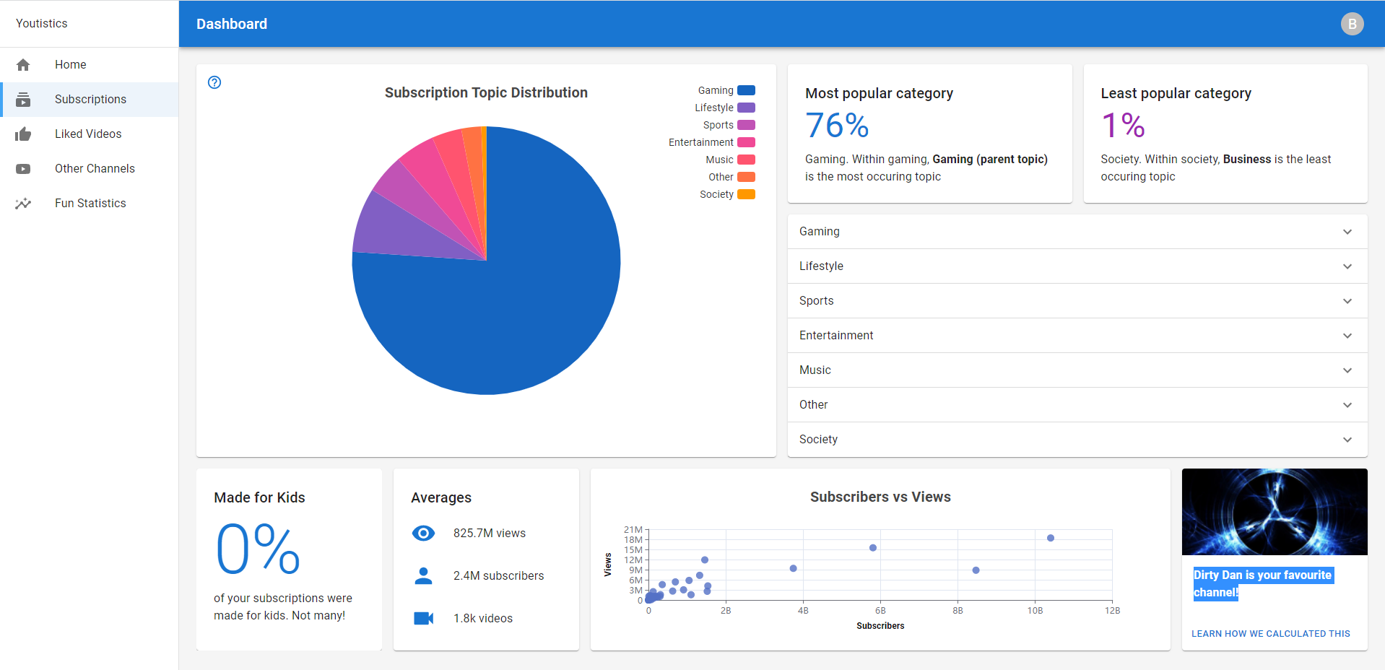Click the scatter point near 6B subscribers

click(x=873, y=548)
